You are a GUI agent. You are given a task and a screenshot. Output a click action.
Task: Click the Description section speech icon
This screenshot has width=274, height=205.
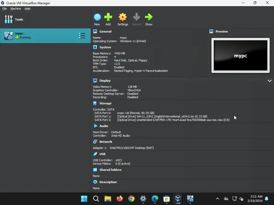coord(95,182)
